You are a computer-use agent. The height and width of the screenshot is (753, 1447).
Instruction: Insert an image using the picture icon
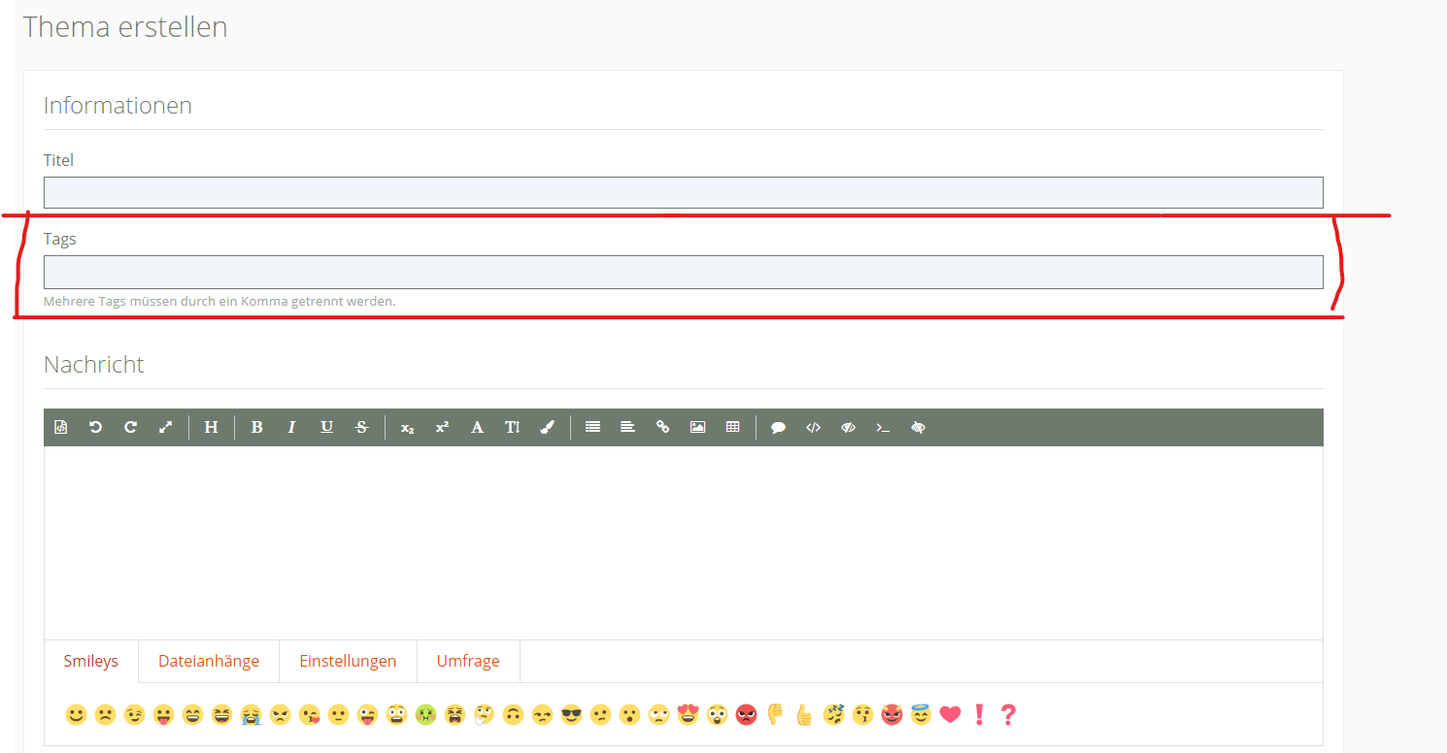point(697,427)
